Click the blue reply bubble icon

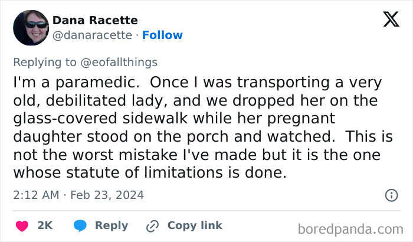tap(80, 225)
